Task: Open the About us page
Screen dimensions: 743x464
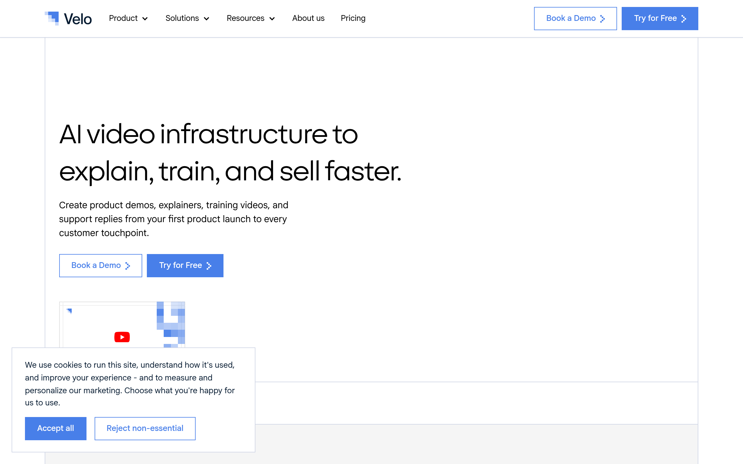Action: pos(308,18)
